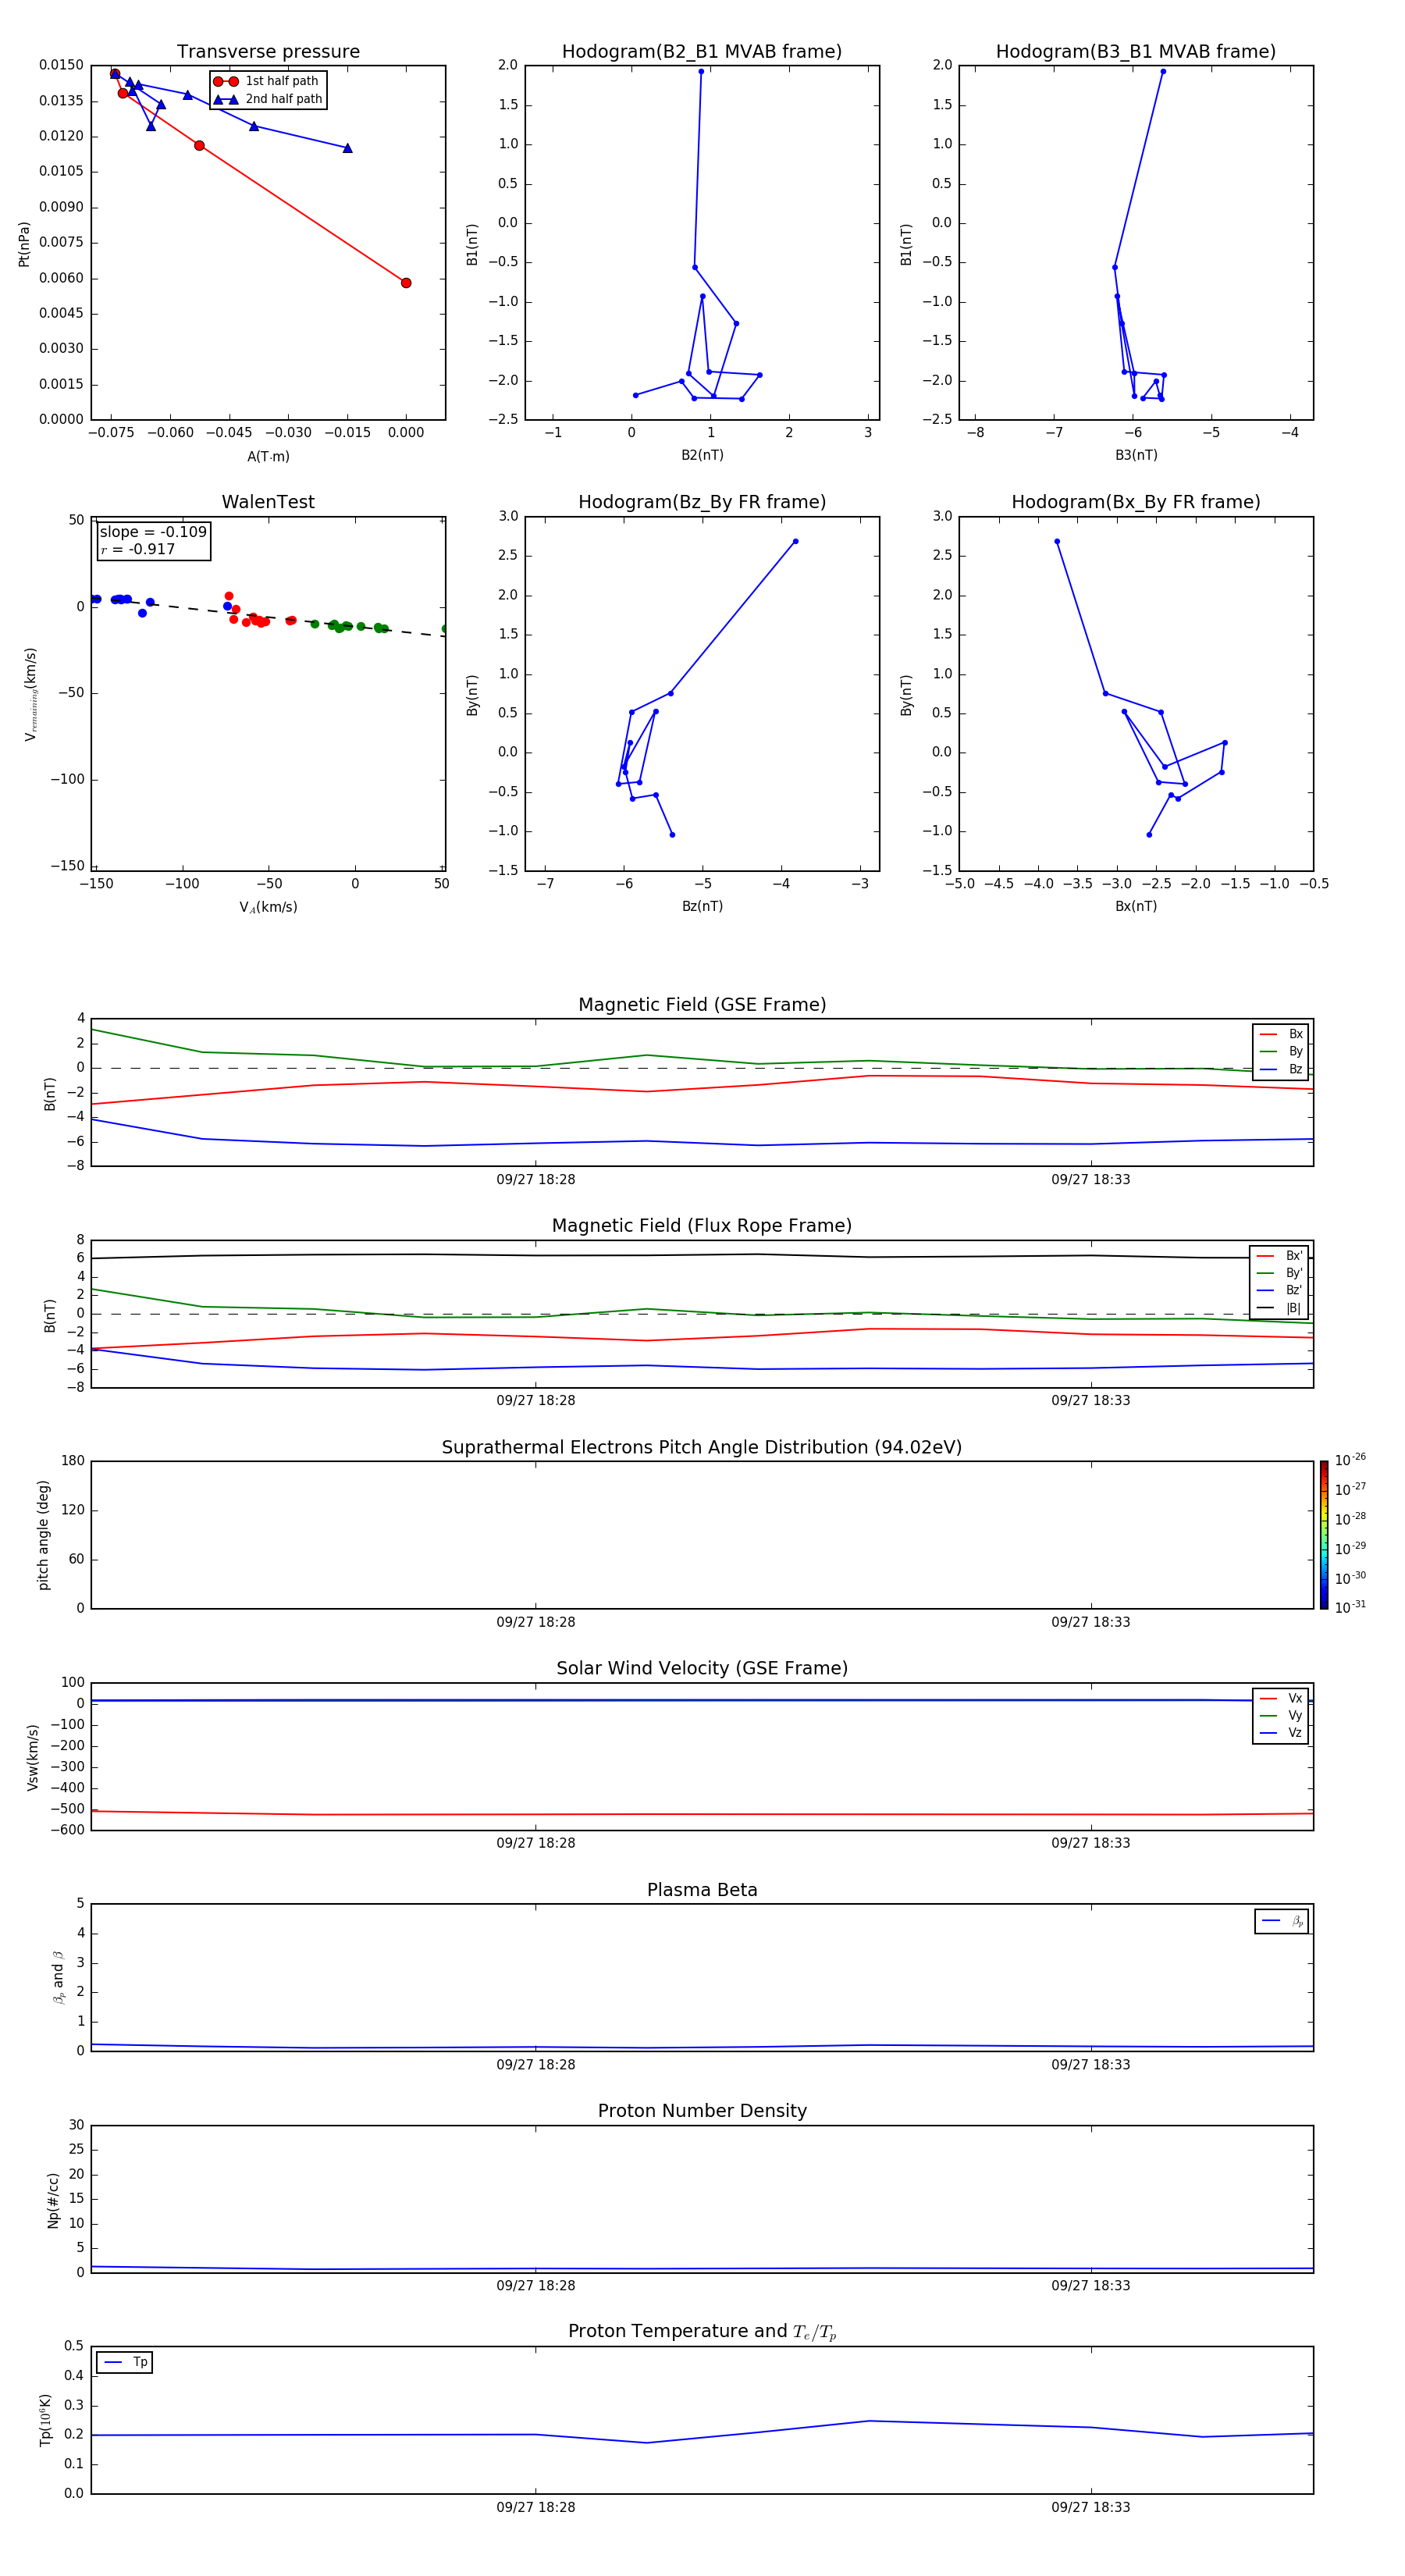Click the "Bz(nT)" x-axis label
The width and height of the screenshot is (1405, 2576).
[702, 906]
